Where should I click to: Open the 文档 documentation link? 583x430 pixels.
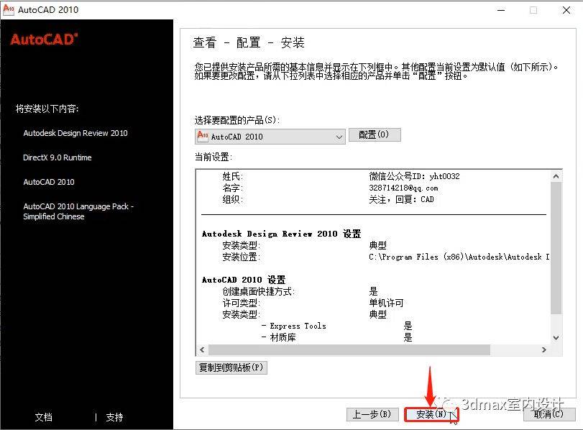pos(42,417)
